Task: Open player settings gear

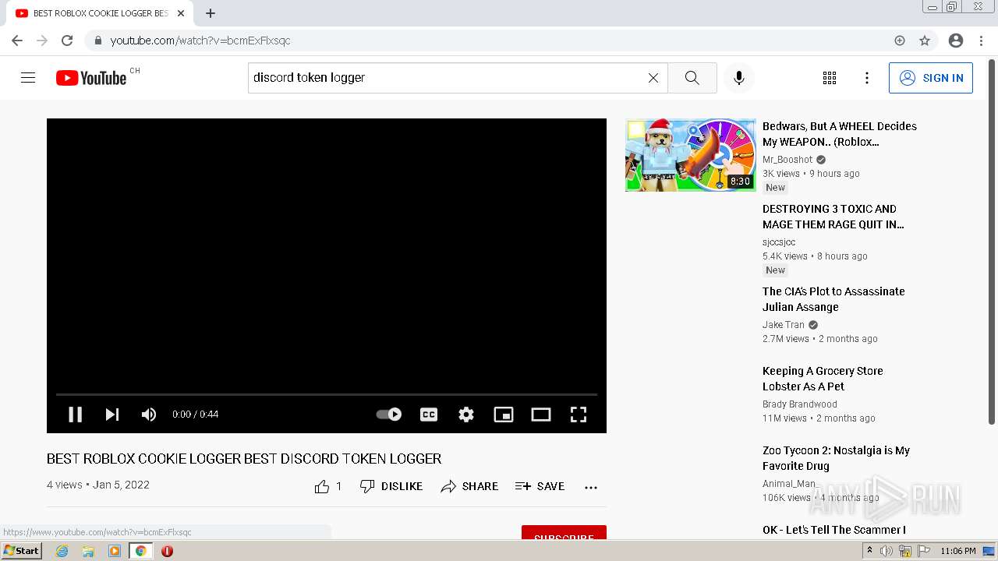Action: point(466,415)
